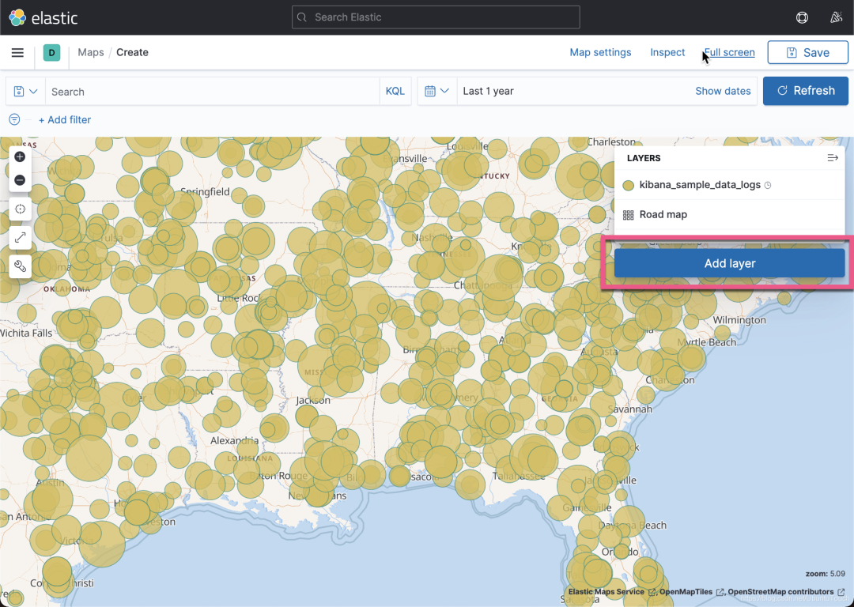854x607 pixels.
Task: Click the query Search input box
Action: (x=213, y=92)
